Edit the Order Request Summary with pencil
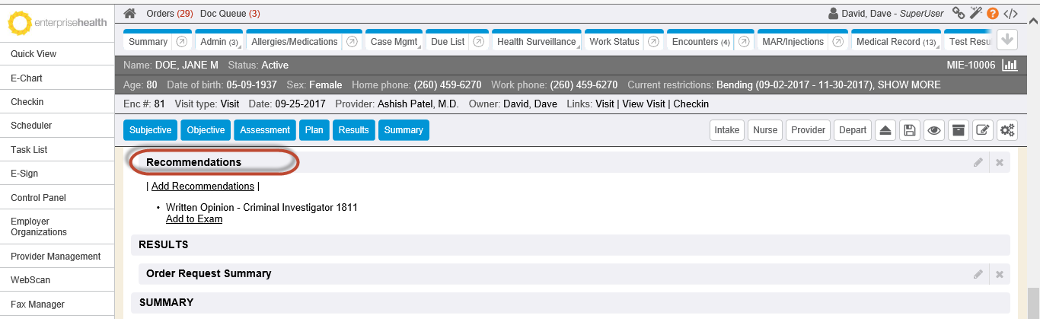 pyautogui.click(x=978, y=274)
